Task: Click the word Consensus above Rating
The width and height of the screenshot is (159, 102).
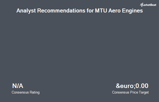Action: click(x=20, y=92)
